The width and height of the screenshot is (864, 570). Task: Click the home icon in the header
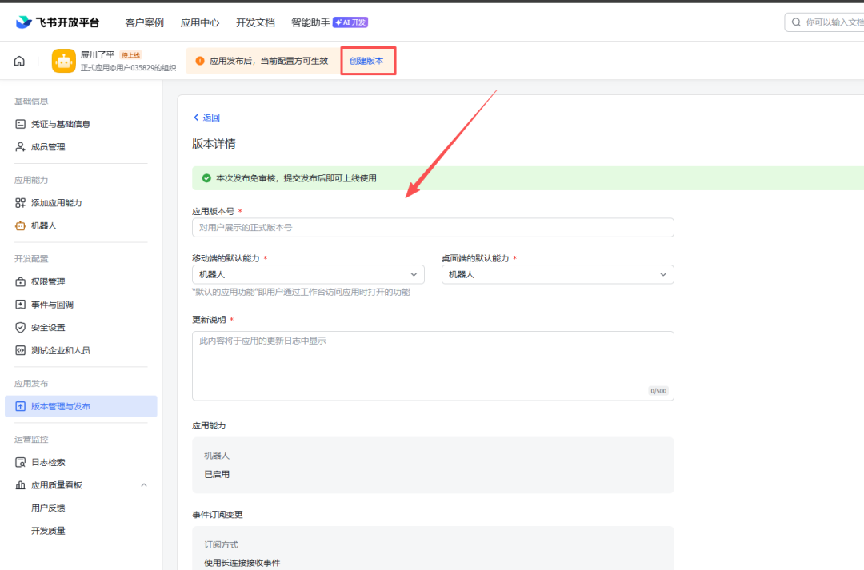pos(19,62)
